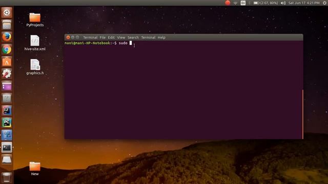
Task: Close the Terminal window
Action: (x=68, y=37)
